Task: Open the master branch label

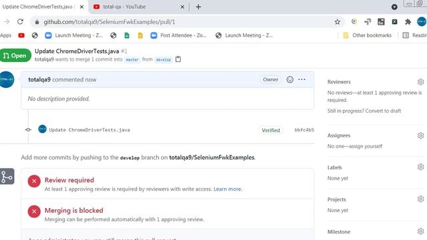Action: tap(132, 59)
